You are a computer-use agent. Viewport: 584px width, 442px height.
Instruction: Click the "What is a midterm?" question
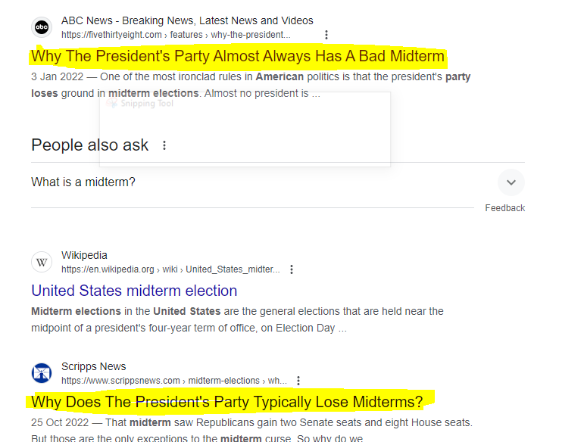[x=83, y=182]
